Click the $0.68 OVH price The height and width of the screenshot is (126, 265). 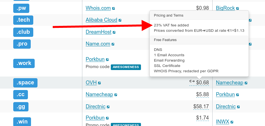tap(202, 83)
